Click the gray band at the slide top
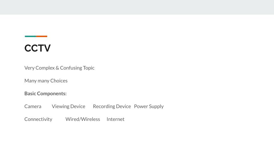This screenshot has width=274, height=154. tap(137, 7)
